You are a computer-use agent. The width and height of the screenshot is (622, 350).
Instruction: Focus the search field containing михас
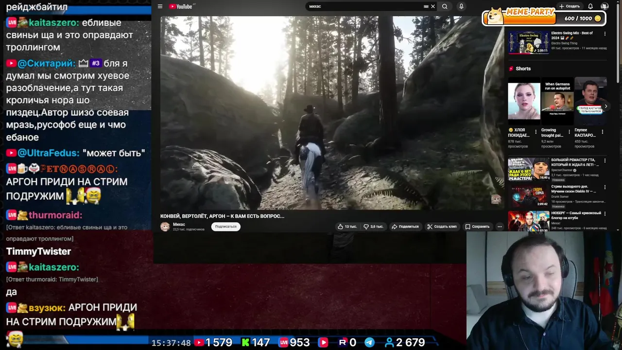[364, 6]
